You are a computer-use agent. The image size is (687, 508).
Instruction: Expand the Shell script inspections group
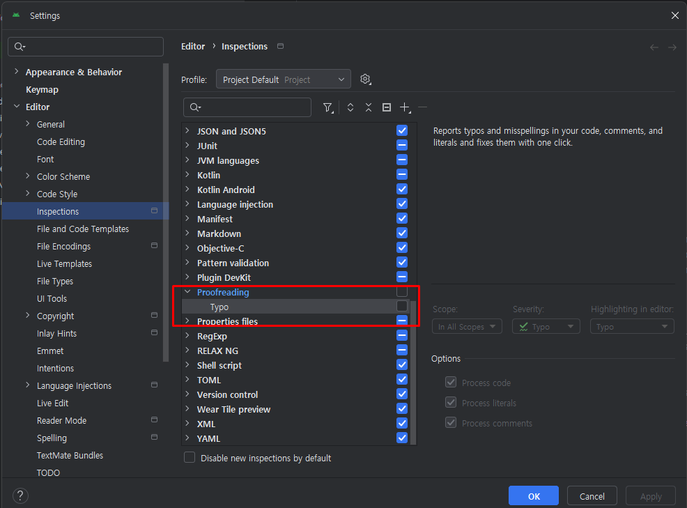[x=187, y=364]
